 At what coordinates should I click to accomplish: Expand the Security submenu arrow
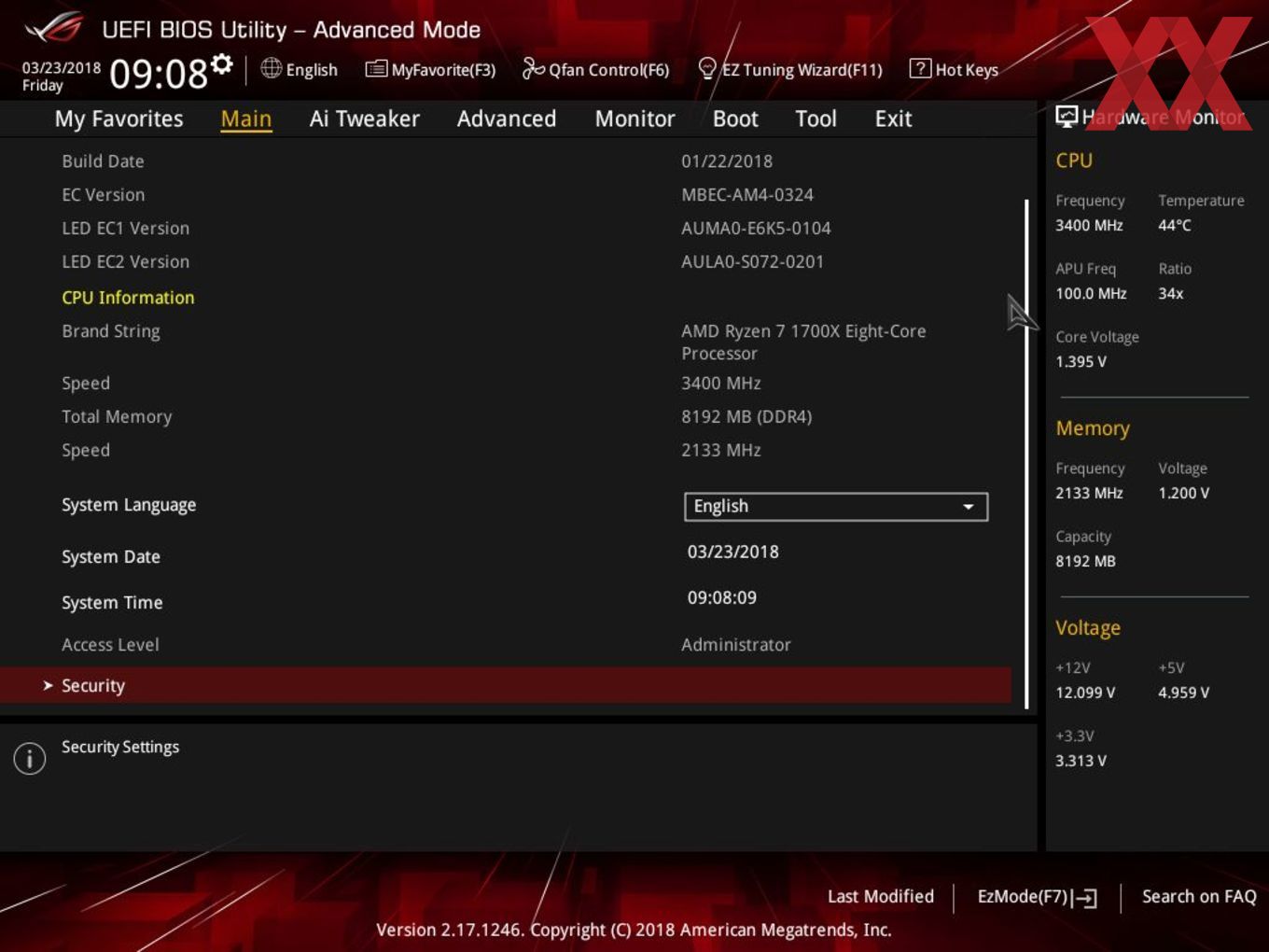pyautogui.click(x=48, y=685)
